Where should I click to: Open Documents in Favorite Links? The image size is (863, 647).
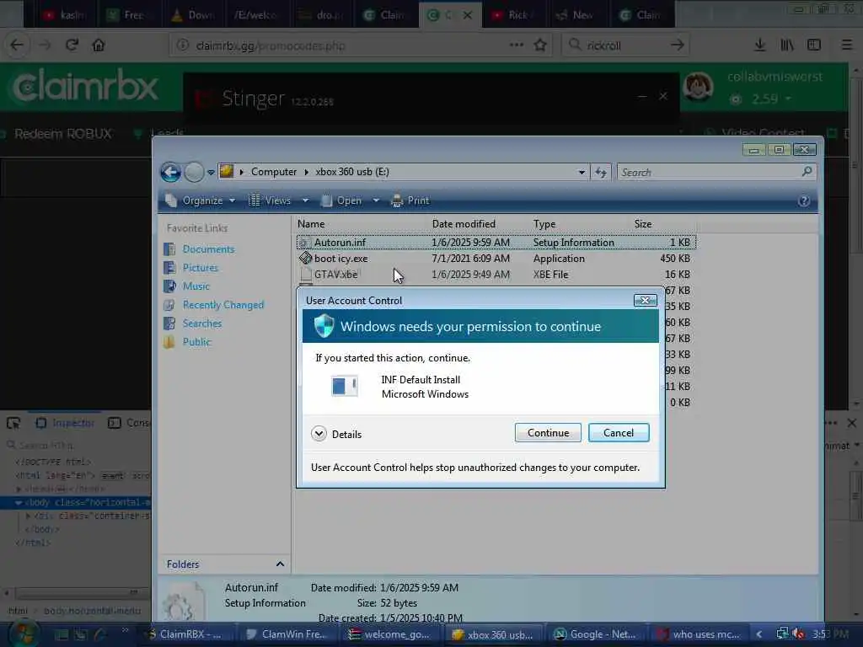tap(208, 249)
